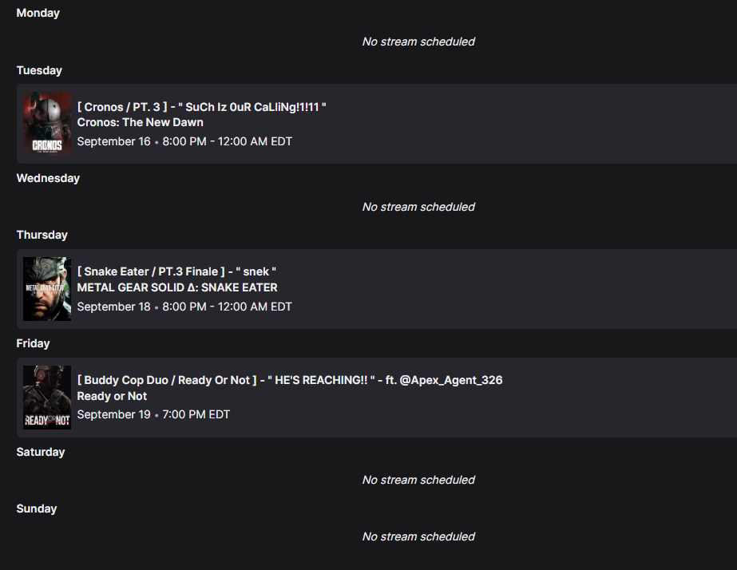Click the Wednesday day label

[48, 178]
